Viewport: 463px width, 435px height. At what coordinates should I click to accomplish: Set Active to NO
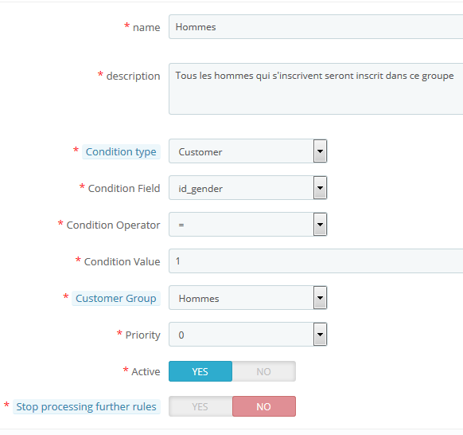[263, 371]
